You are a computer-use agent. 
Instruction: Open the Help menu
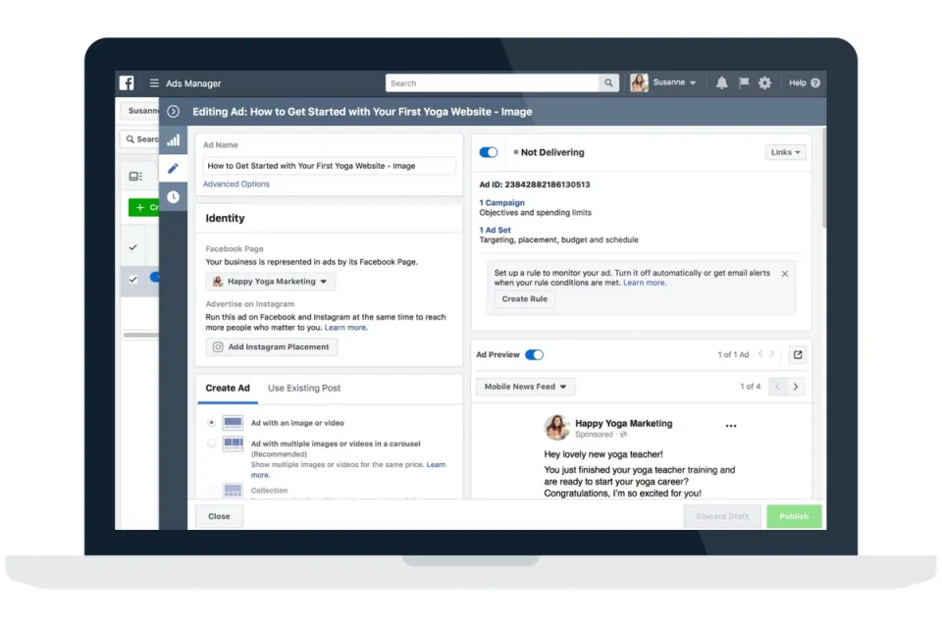click(x=803, y=82)
